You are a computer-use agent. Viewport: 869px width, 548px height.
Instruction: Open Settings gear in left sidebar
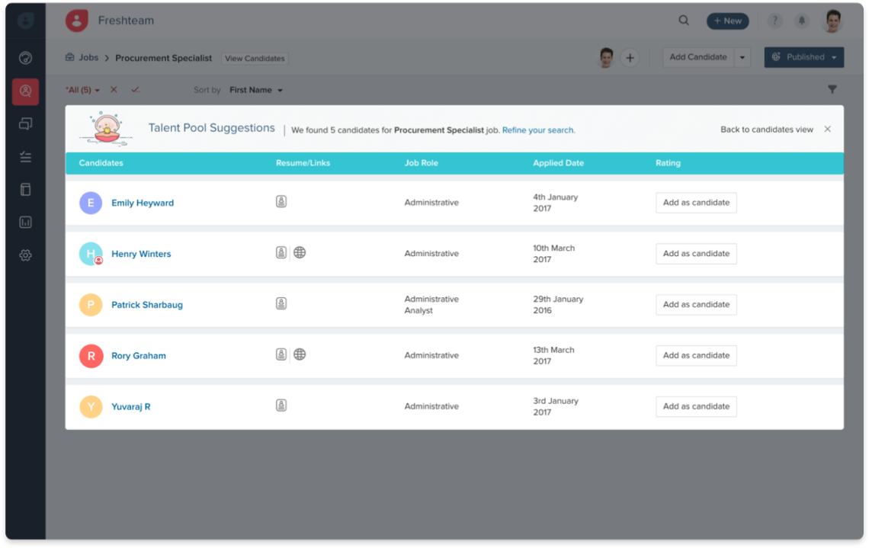[25, 255]
